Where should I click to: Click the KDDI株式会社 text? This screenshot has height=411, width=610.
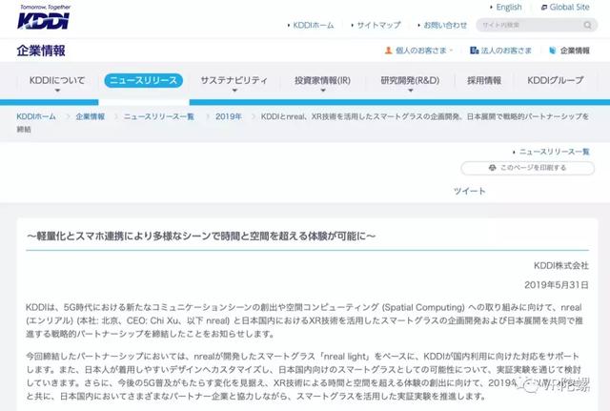(x=561, y=265)
